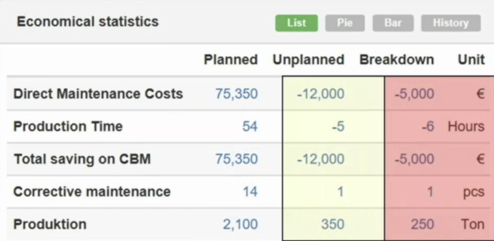Viewport: 494px width, 241px height.
Task: Click the Economical statistics panel title
Action: pos(88,21)
